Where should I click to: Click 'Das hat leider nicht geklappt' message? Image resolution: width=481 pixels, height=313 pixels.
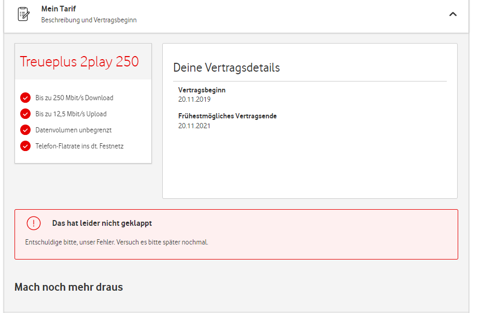(x=102, y=223)
